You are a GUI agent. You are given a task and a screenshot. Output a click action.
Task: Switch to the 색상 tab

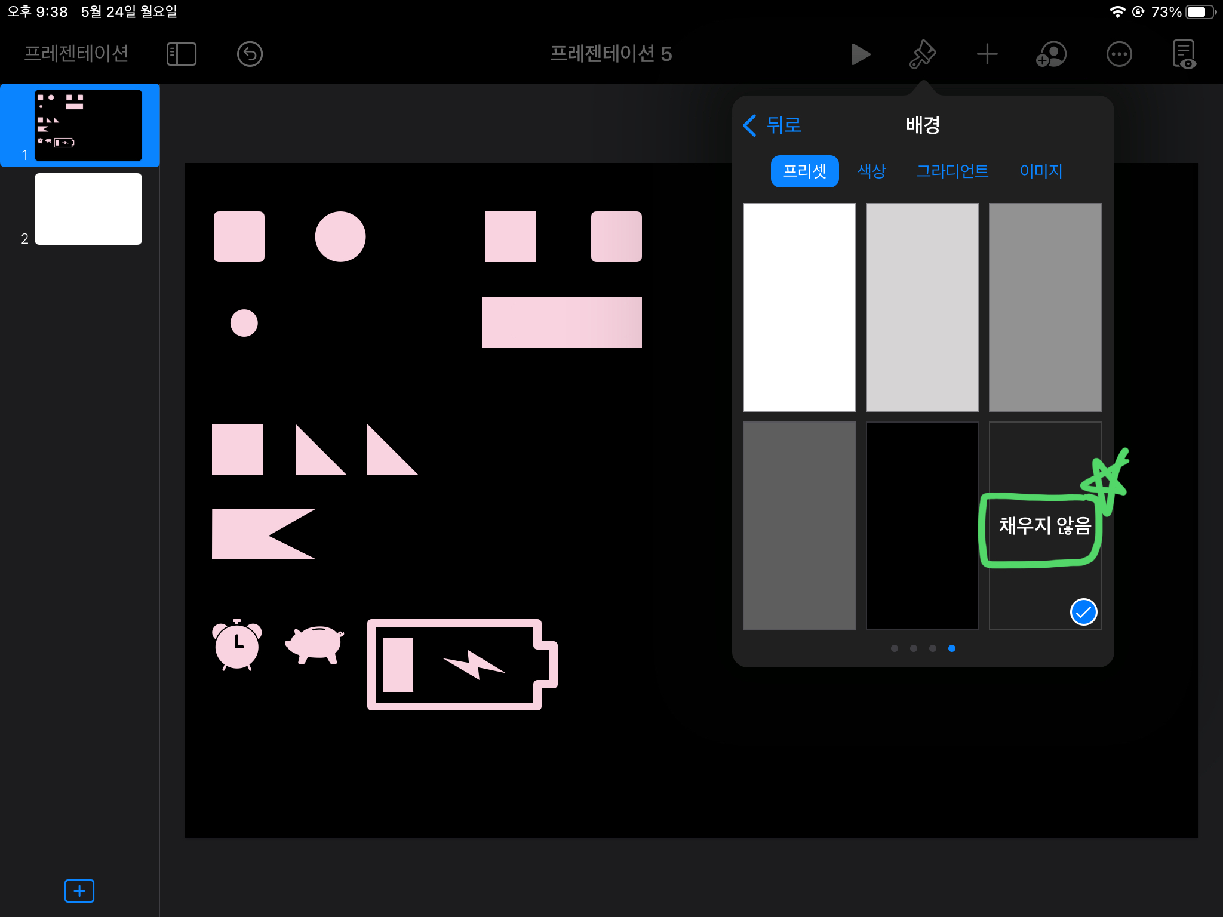[x=871, y=171]
